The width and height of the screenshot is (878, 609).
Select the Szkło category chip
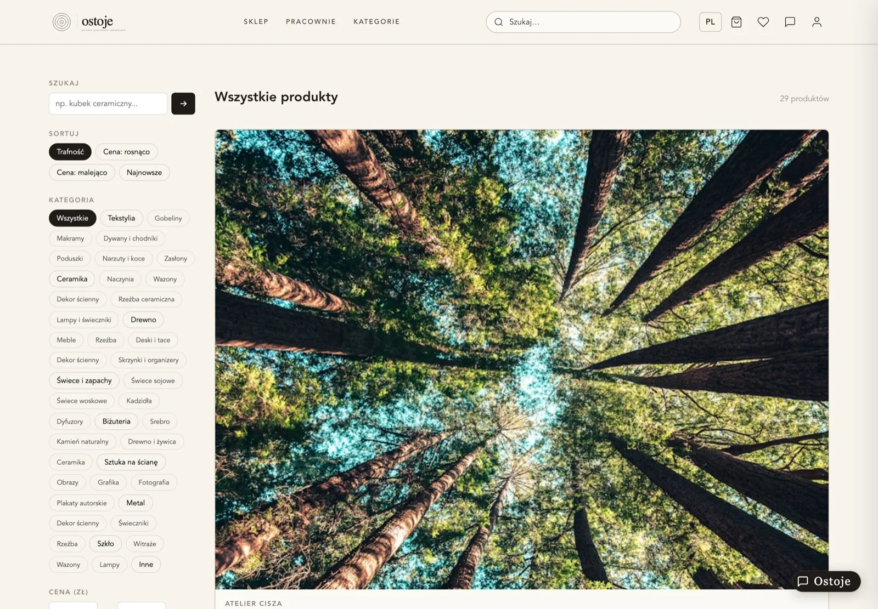pos(105,544)
